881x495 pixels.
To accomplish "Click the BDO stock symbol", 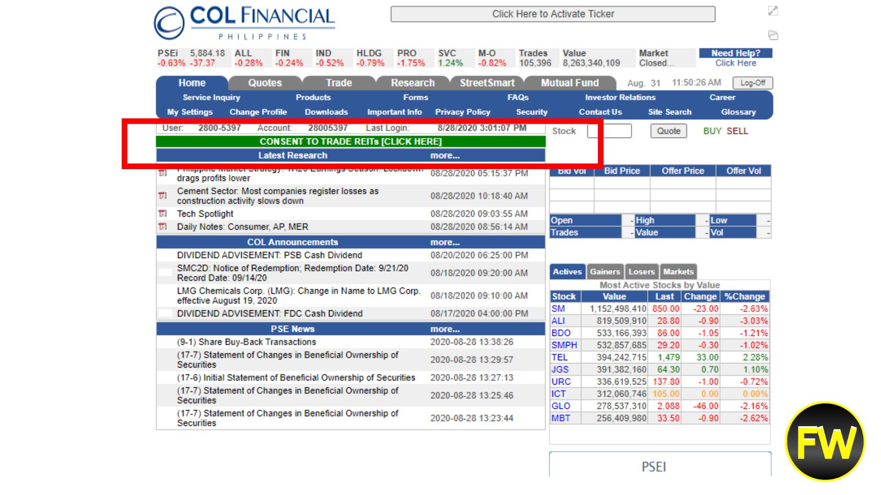I will coord(561,333).
